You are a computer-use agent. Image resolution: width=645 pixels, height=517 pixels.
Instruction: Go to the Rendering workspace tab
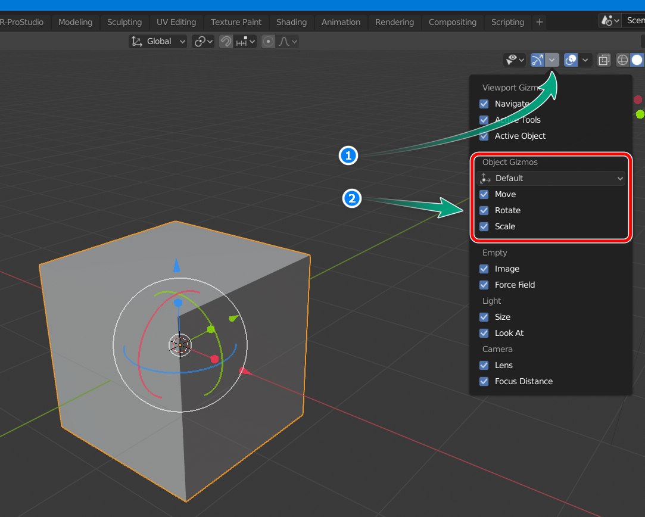pos(394,22)
